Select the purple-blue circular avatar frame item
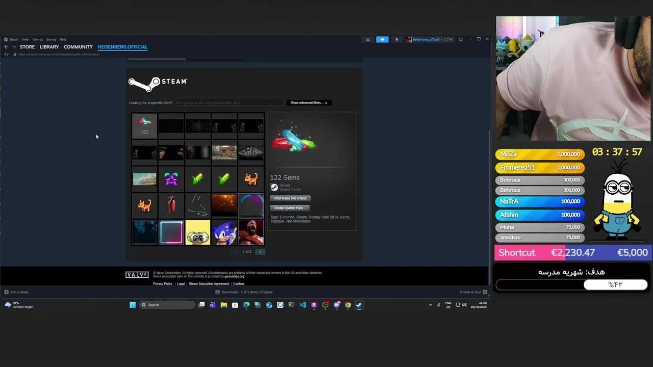 pyautogui.click(x=251, y=205)
